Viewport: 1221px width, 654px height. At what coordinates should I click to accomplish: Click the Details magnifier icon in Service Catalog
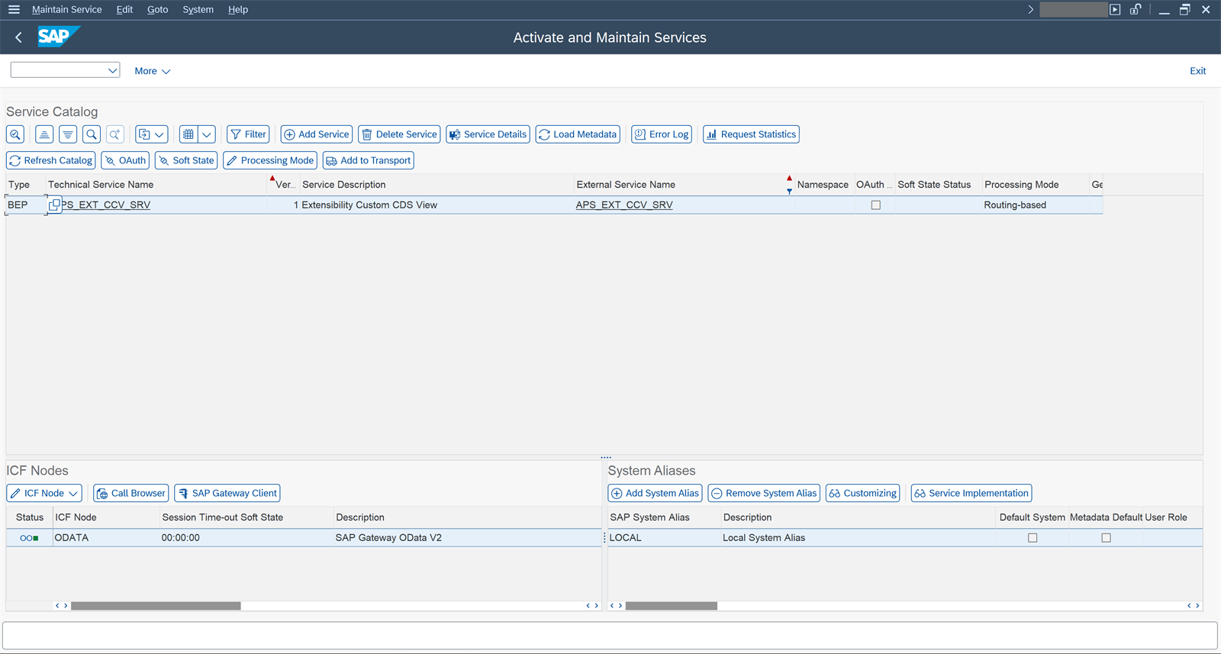pos(15,134)
